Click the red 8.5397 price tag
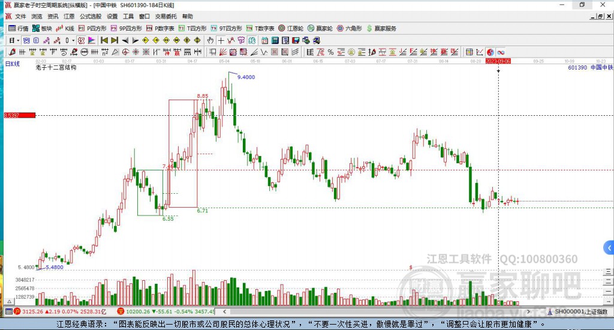Image resolution: width=614 pixels, height=330 pixels. [20, 115]
